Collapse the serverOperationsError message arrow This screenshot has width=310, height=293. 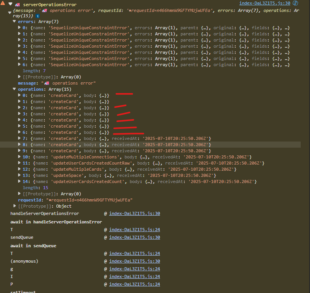point(11,4)
